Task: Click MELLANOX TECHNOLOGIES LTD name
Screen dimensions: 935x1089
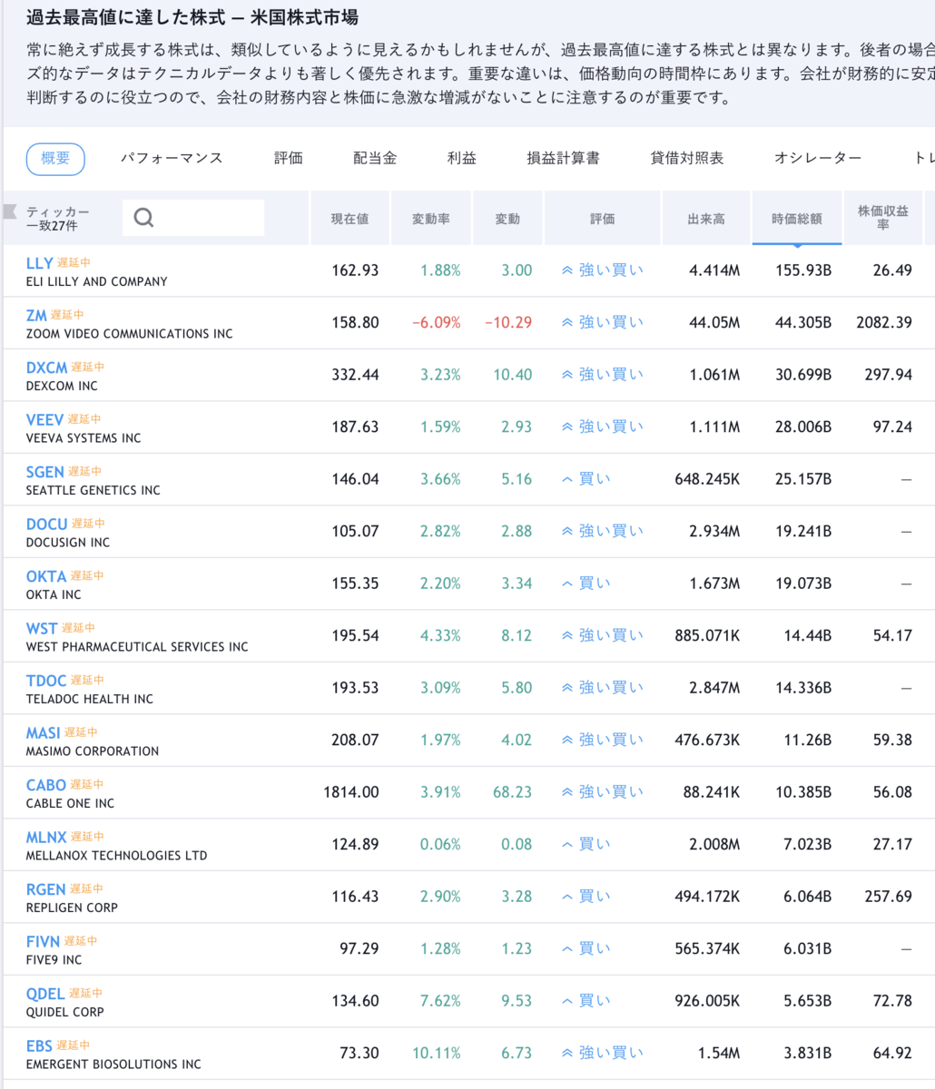Action: point(117,856)
